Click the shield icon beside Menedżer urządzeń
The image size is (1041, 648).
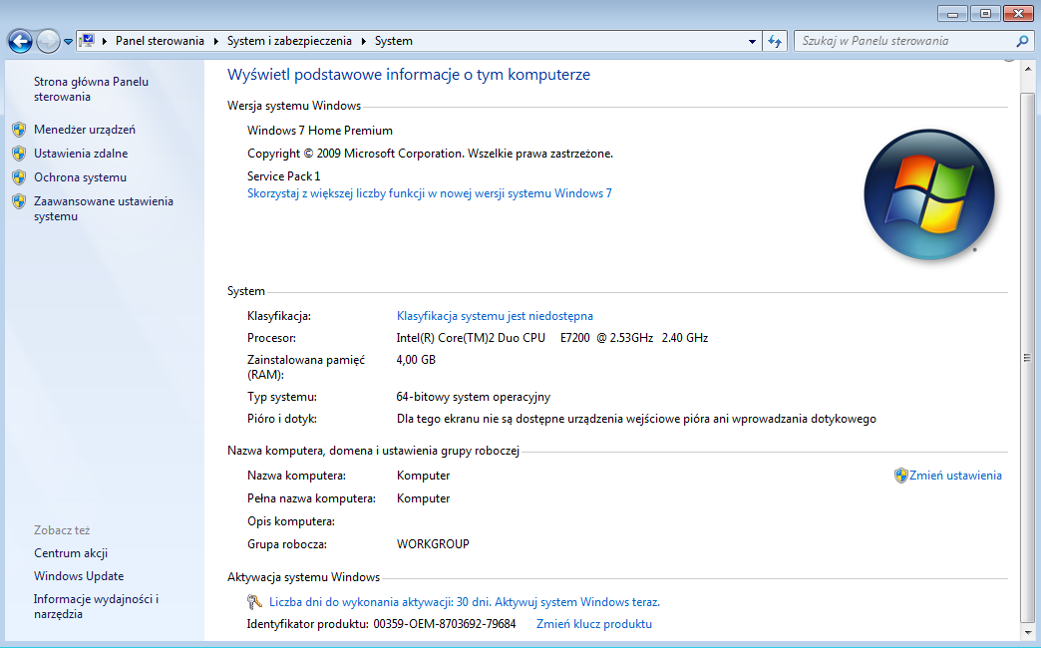(19, 130)
